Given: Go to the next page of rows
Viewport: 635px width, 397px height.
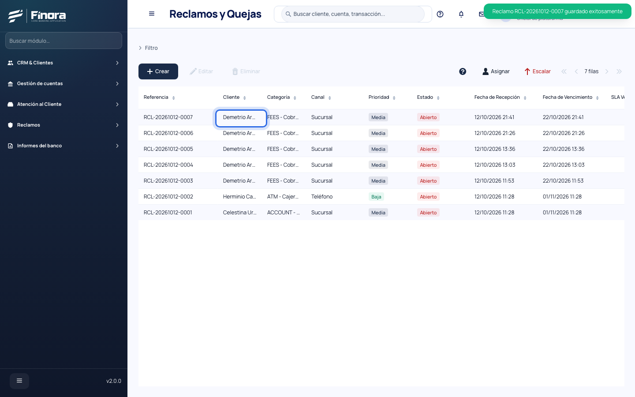Looking at the screenshot, I should click(x=607, y=71).
